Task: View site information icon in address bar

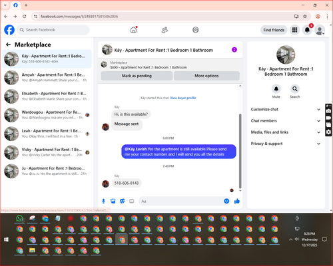Action: tap(35, 17)
